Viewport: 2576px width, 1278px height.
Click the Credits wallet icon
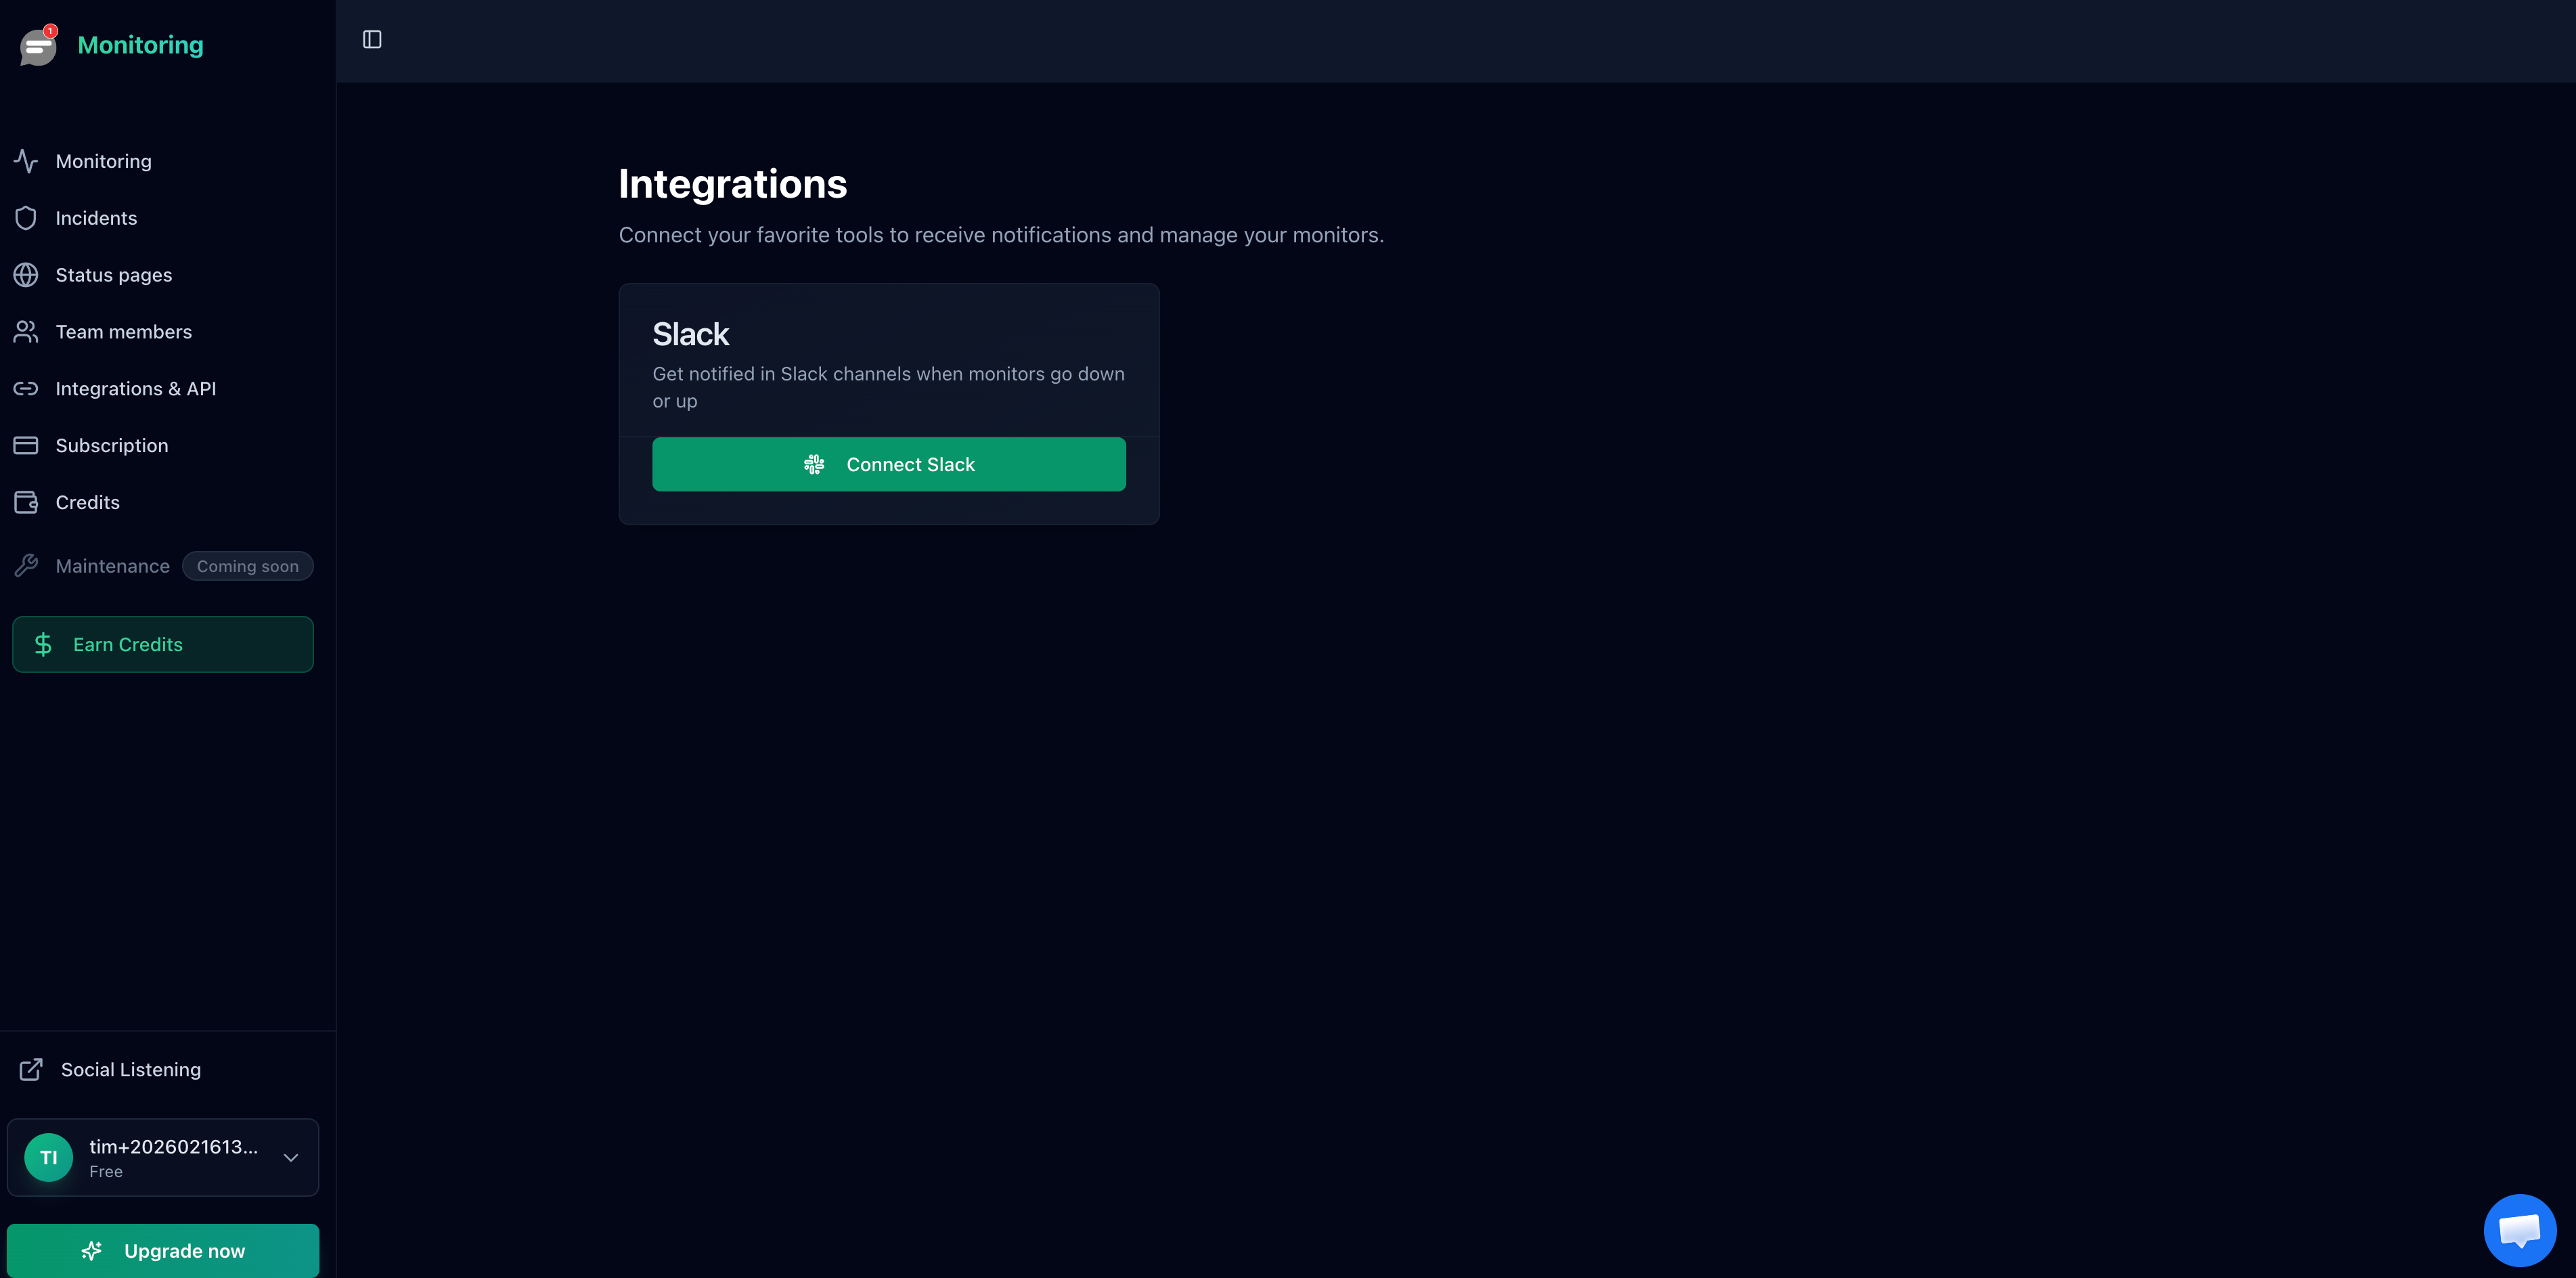coord(26,503)
